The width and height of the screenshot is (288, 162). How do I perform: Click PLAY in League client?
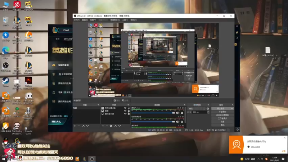click(x=66, y=30)
